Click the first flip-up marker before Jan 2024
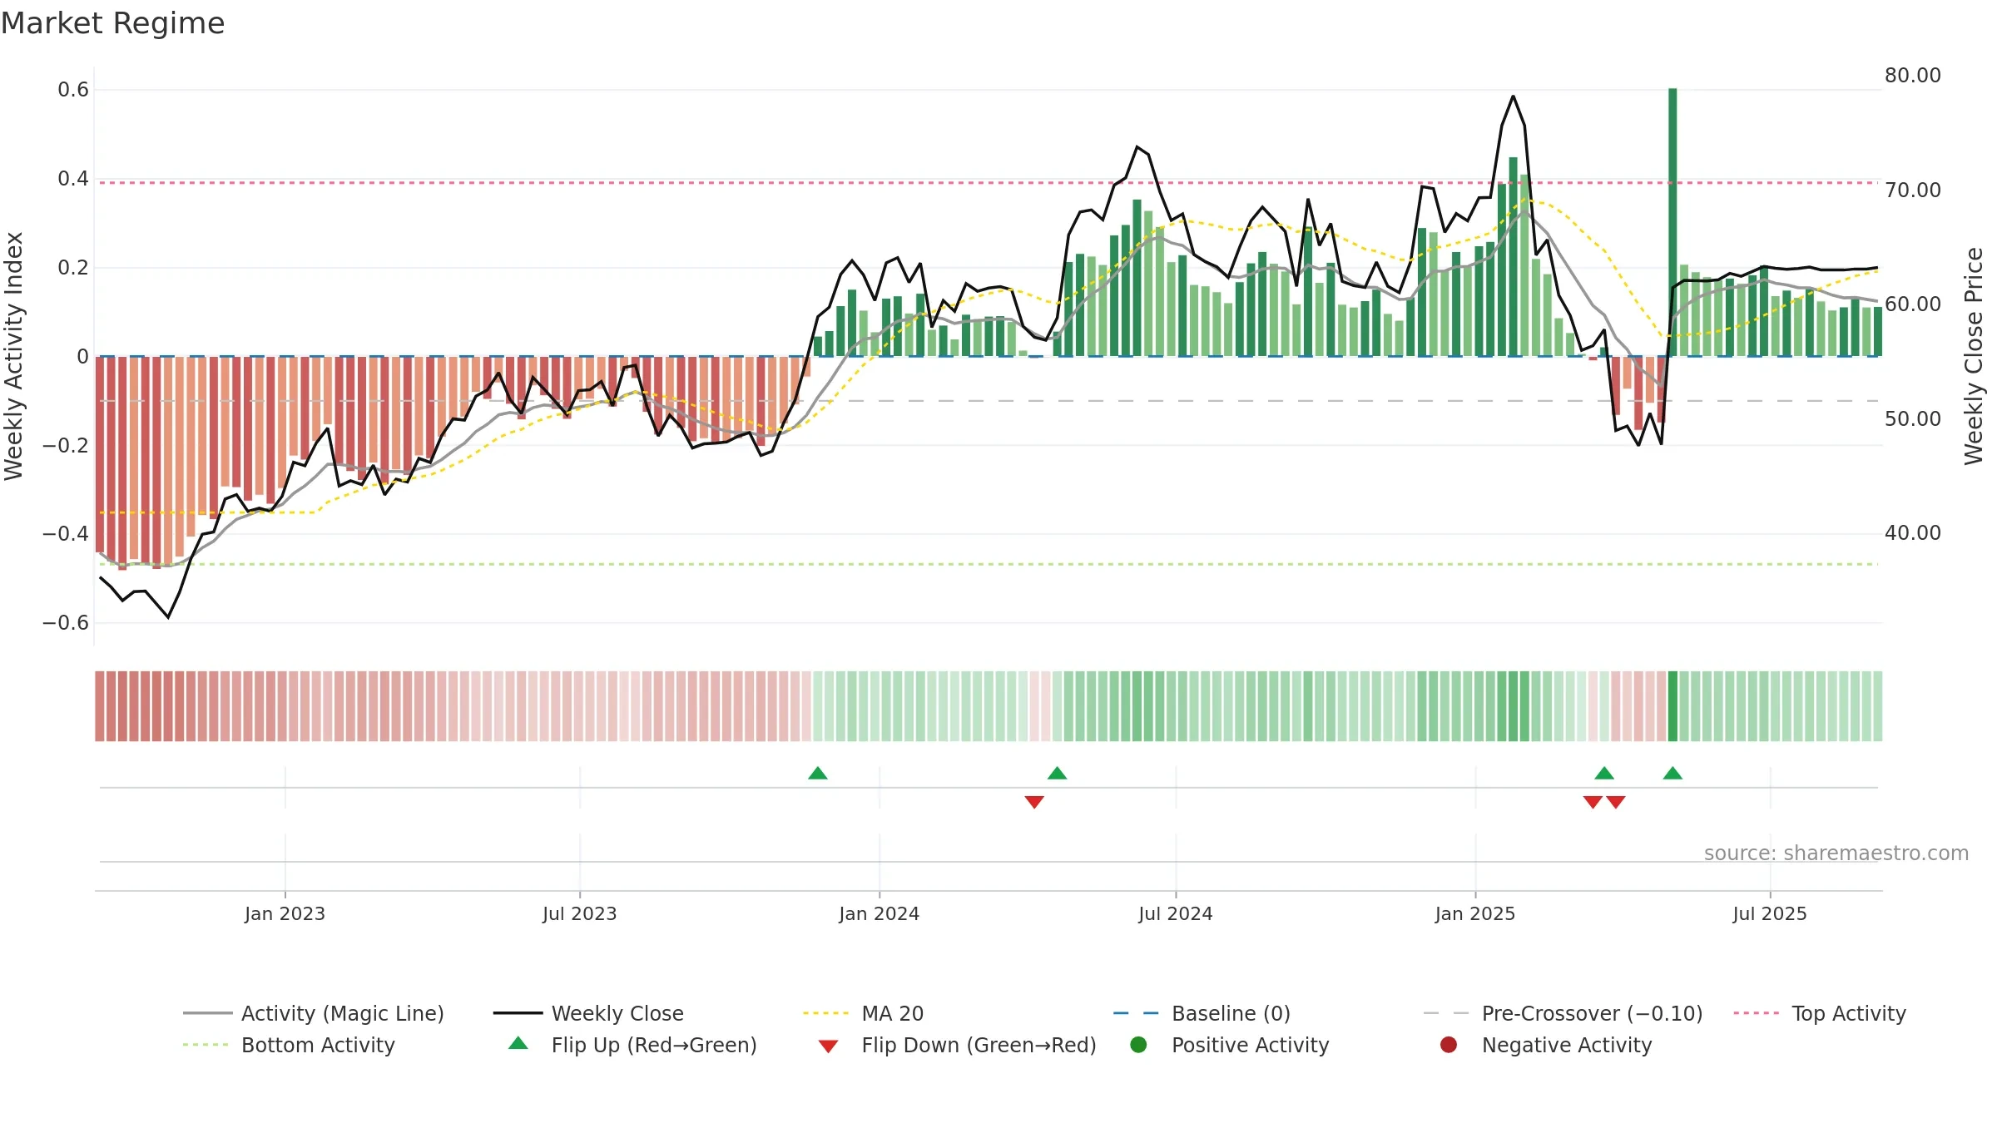1997x1123 pixels. (x=818, y=774)
